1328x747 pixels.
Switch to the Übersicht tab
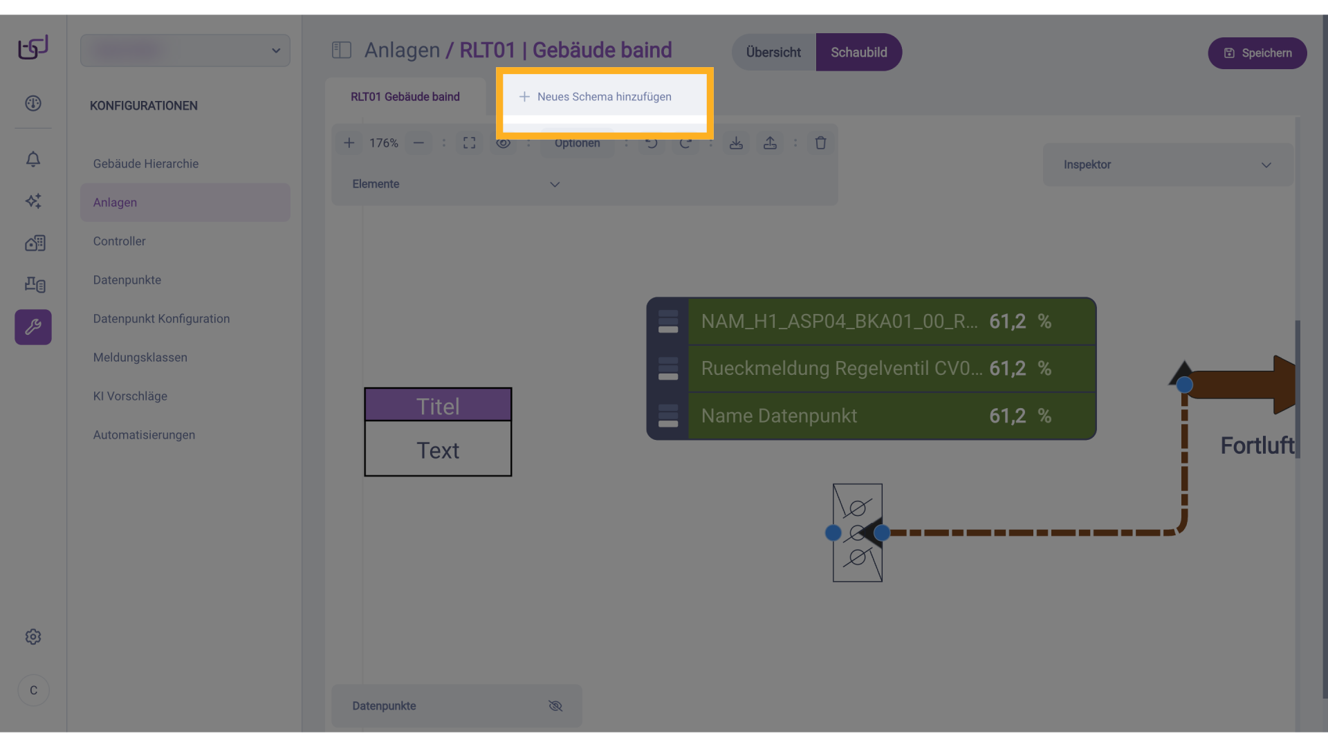pos(773,53)
